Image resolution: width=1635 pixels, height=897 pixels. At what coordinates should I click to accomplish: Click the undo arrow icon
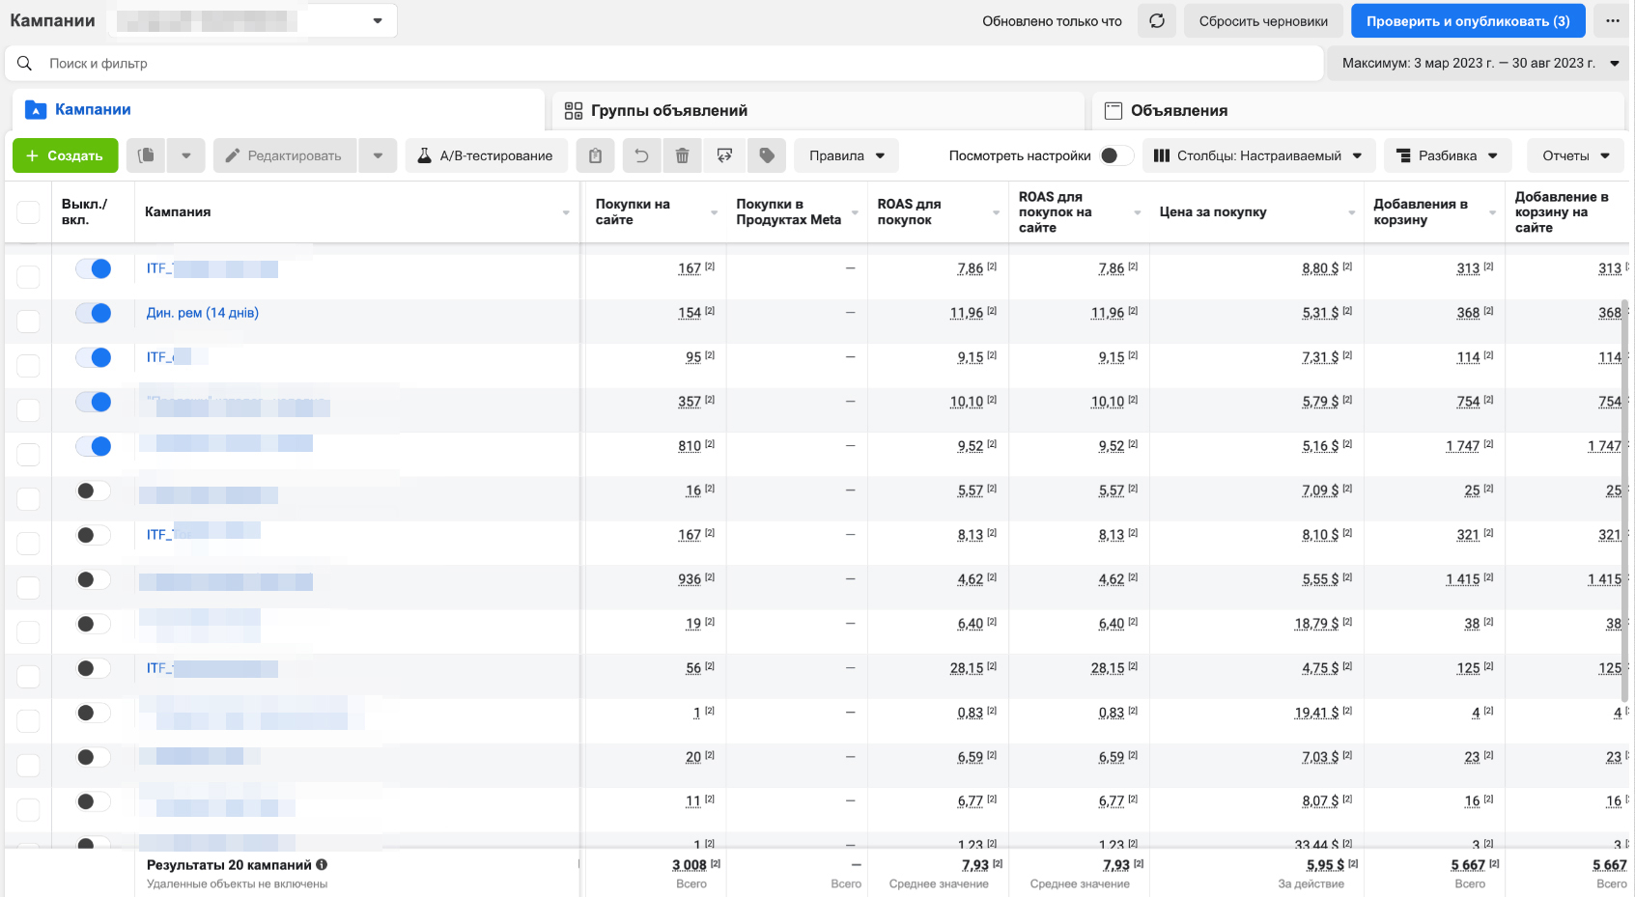click(x=641, y=155)
